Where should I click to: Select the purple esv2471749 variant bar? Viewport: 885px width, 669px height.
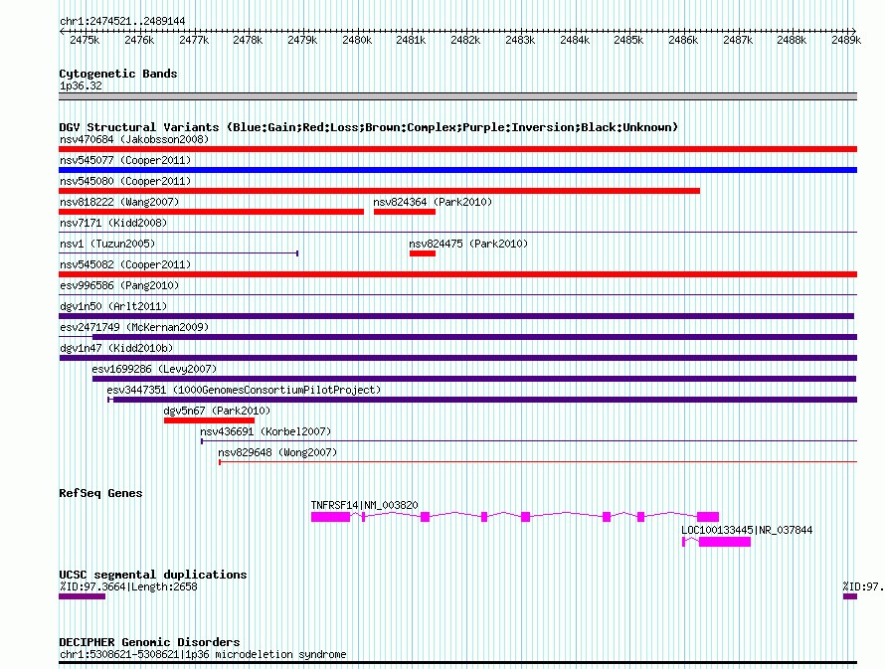(x=474, y=337)
